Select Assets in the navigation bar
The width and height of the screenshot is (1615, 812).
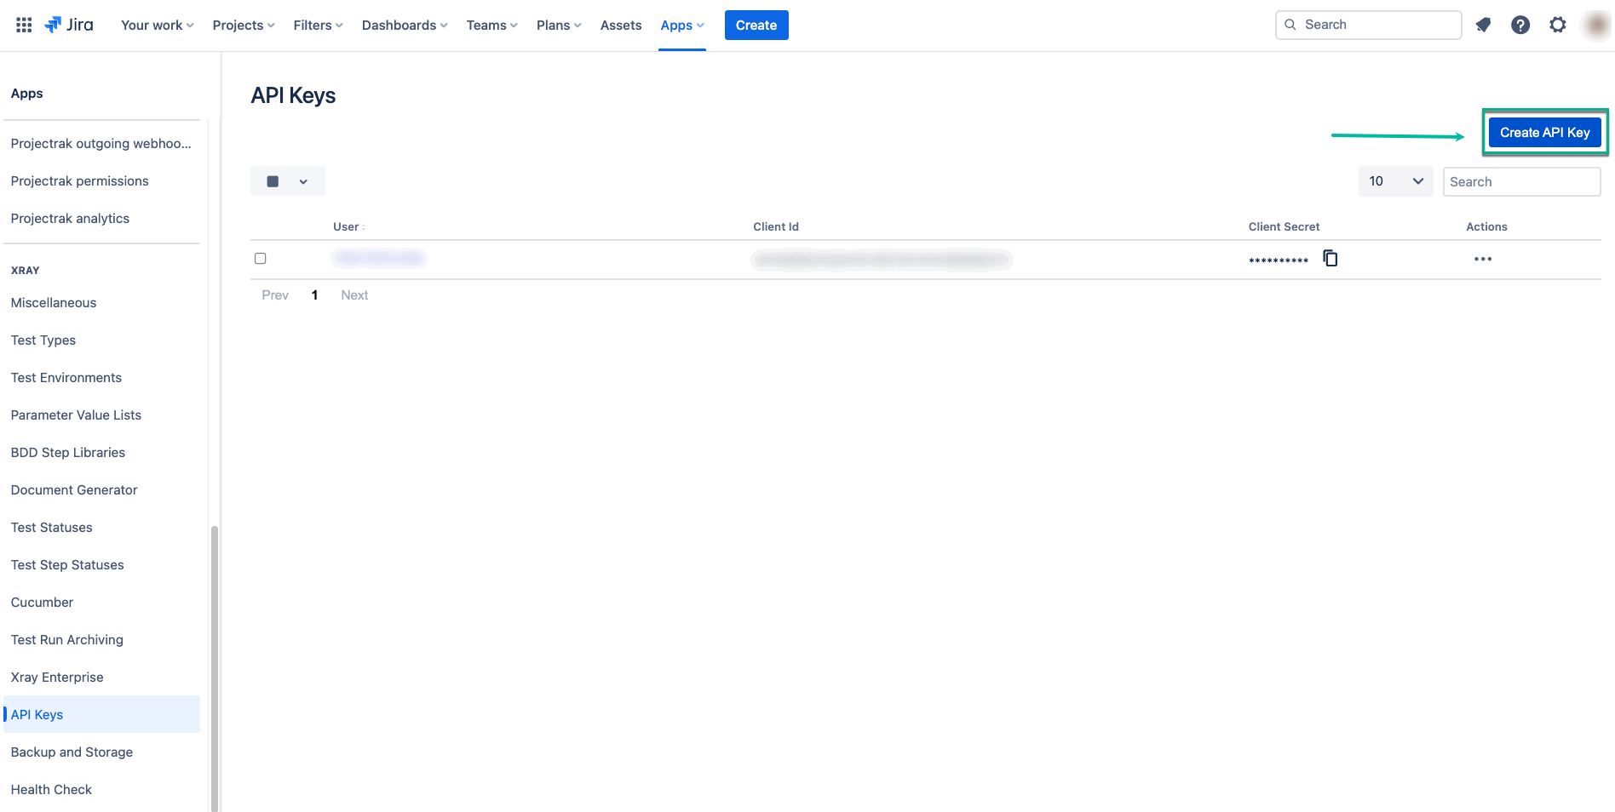point(620,25)
